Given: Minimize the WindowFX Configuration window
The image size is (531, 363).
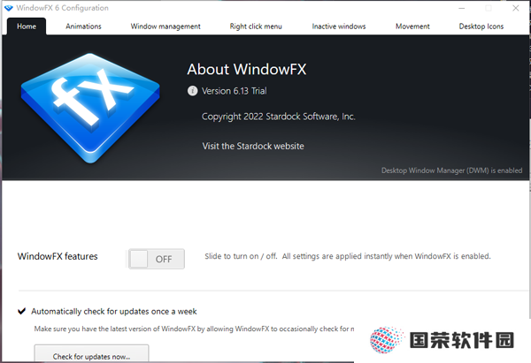Looking at the screenshot, I should pyautogui.click(x=462, y=8).
